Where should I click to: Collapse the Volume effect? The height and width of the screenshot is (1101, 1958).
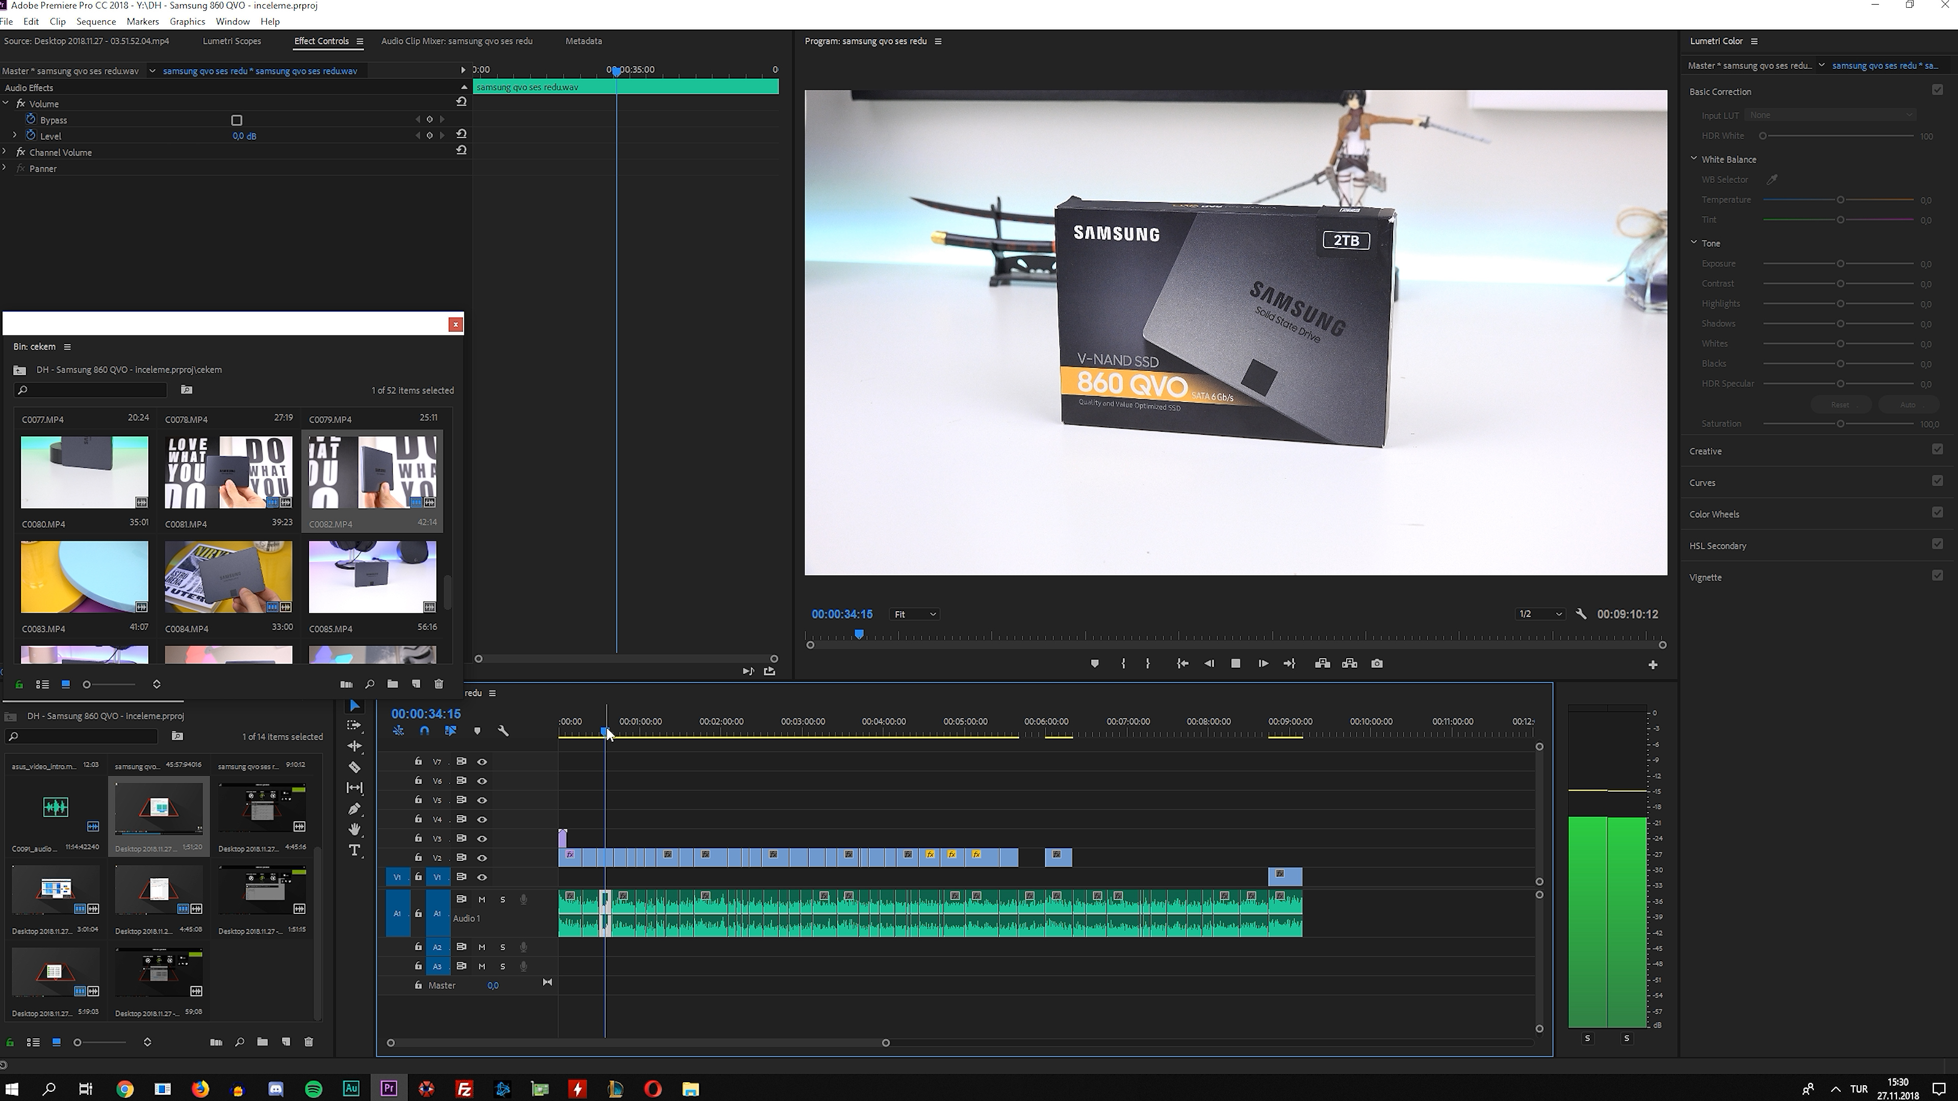click(5, 103)
